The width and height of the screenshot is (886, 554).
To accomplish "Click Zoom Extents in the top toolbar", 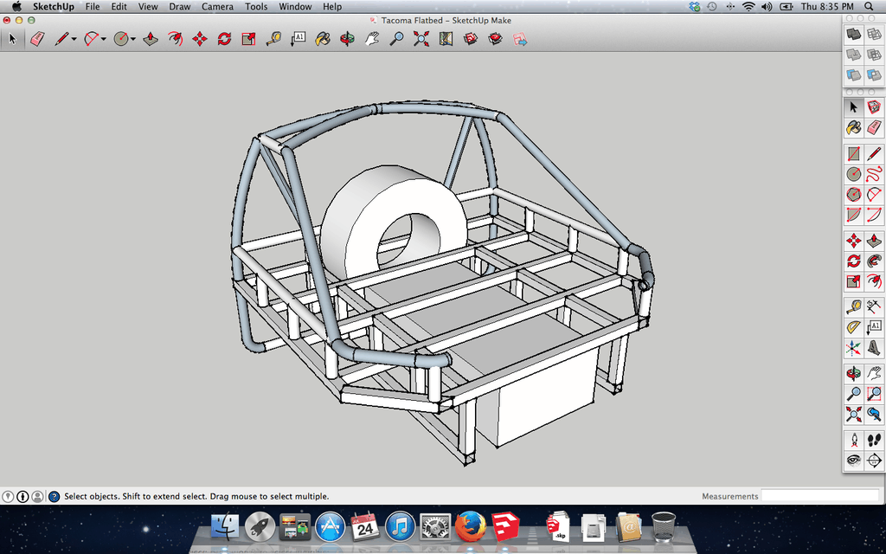I will [x=421, y=39].
